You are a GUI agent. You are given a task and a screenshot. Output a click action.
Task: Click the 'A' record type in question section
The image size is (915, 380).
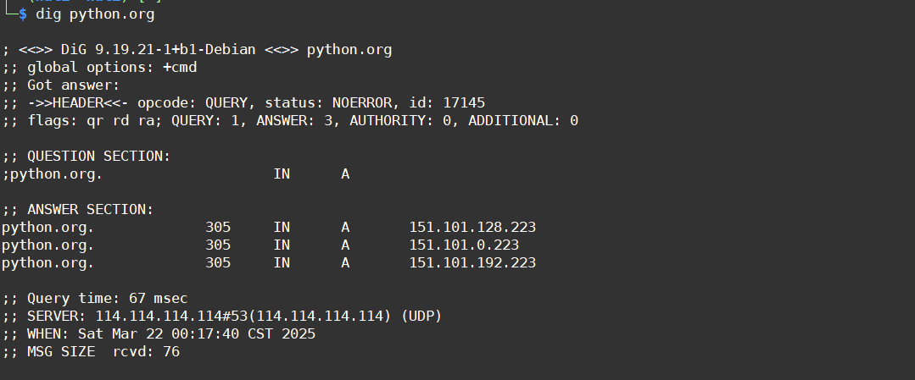click(x=345, y=174)
